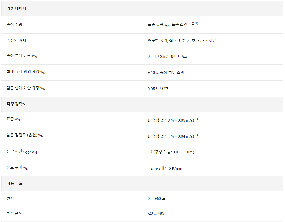Click the 측정 정확도 section header
Viewport: 285px width, 222px height.
pyautogui.click(x=16, y=104)
